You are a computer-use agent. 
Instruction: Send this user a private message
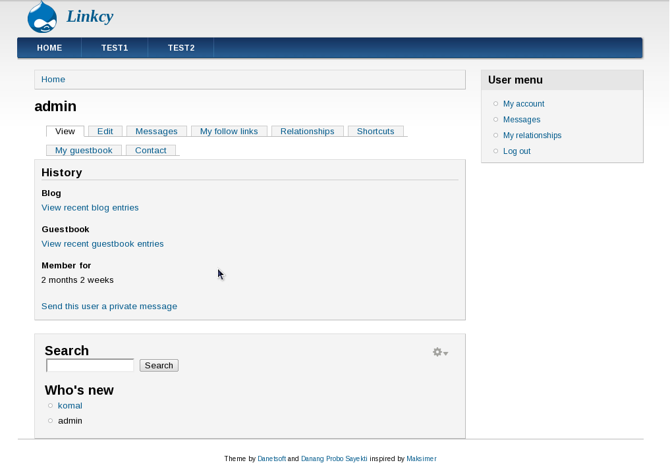(109, 307)
